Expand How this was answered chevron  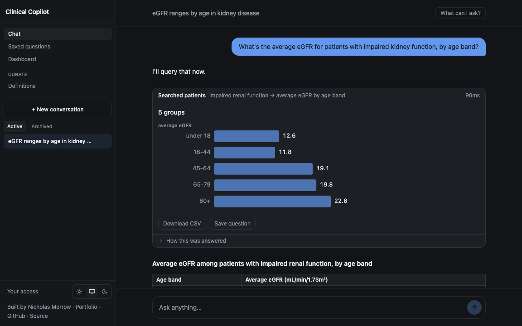pos(161,241)
